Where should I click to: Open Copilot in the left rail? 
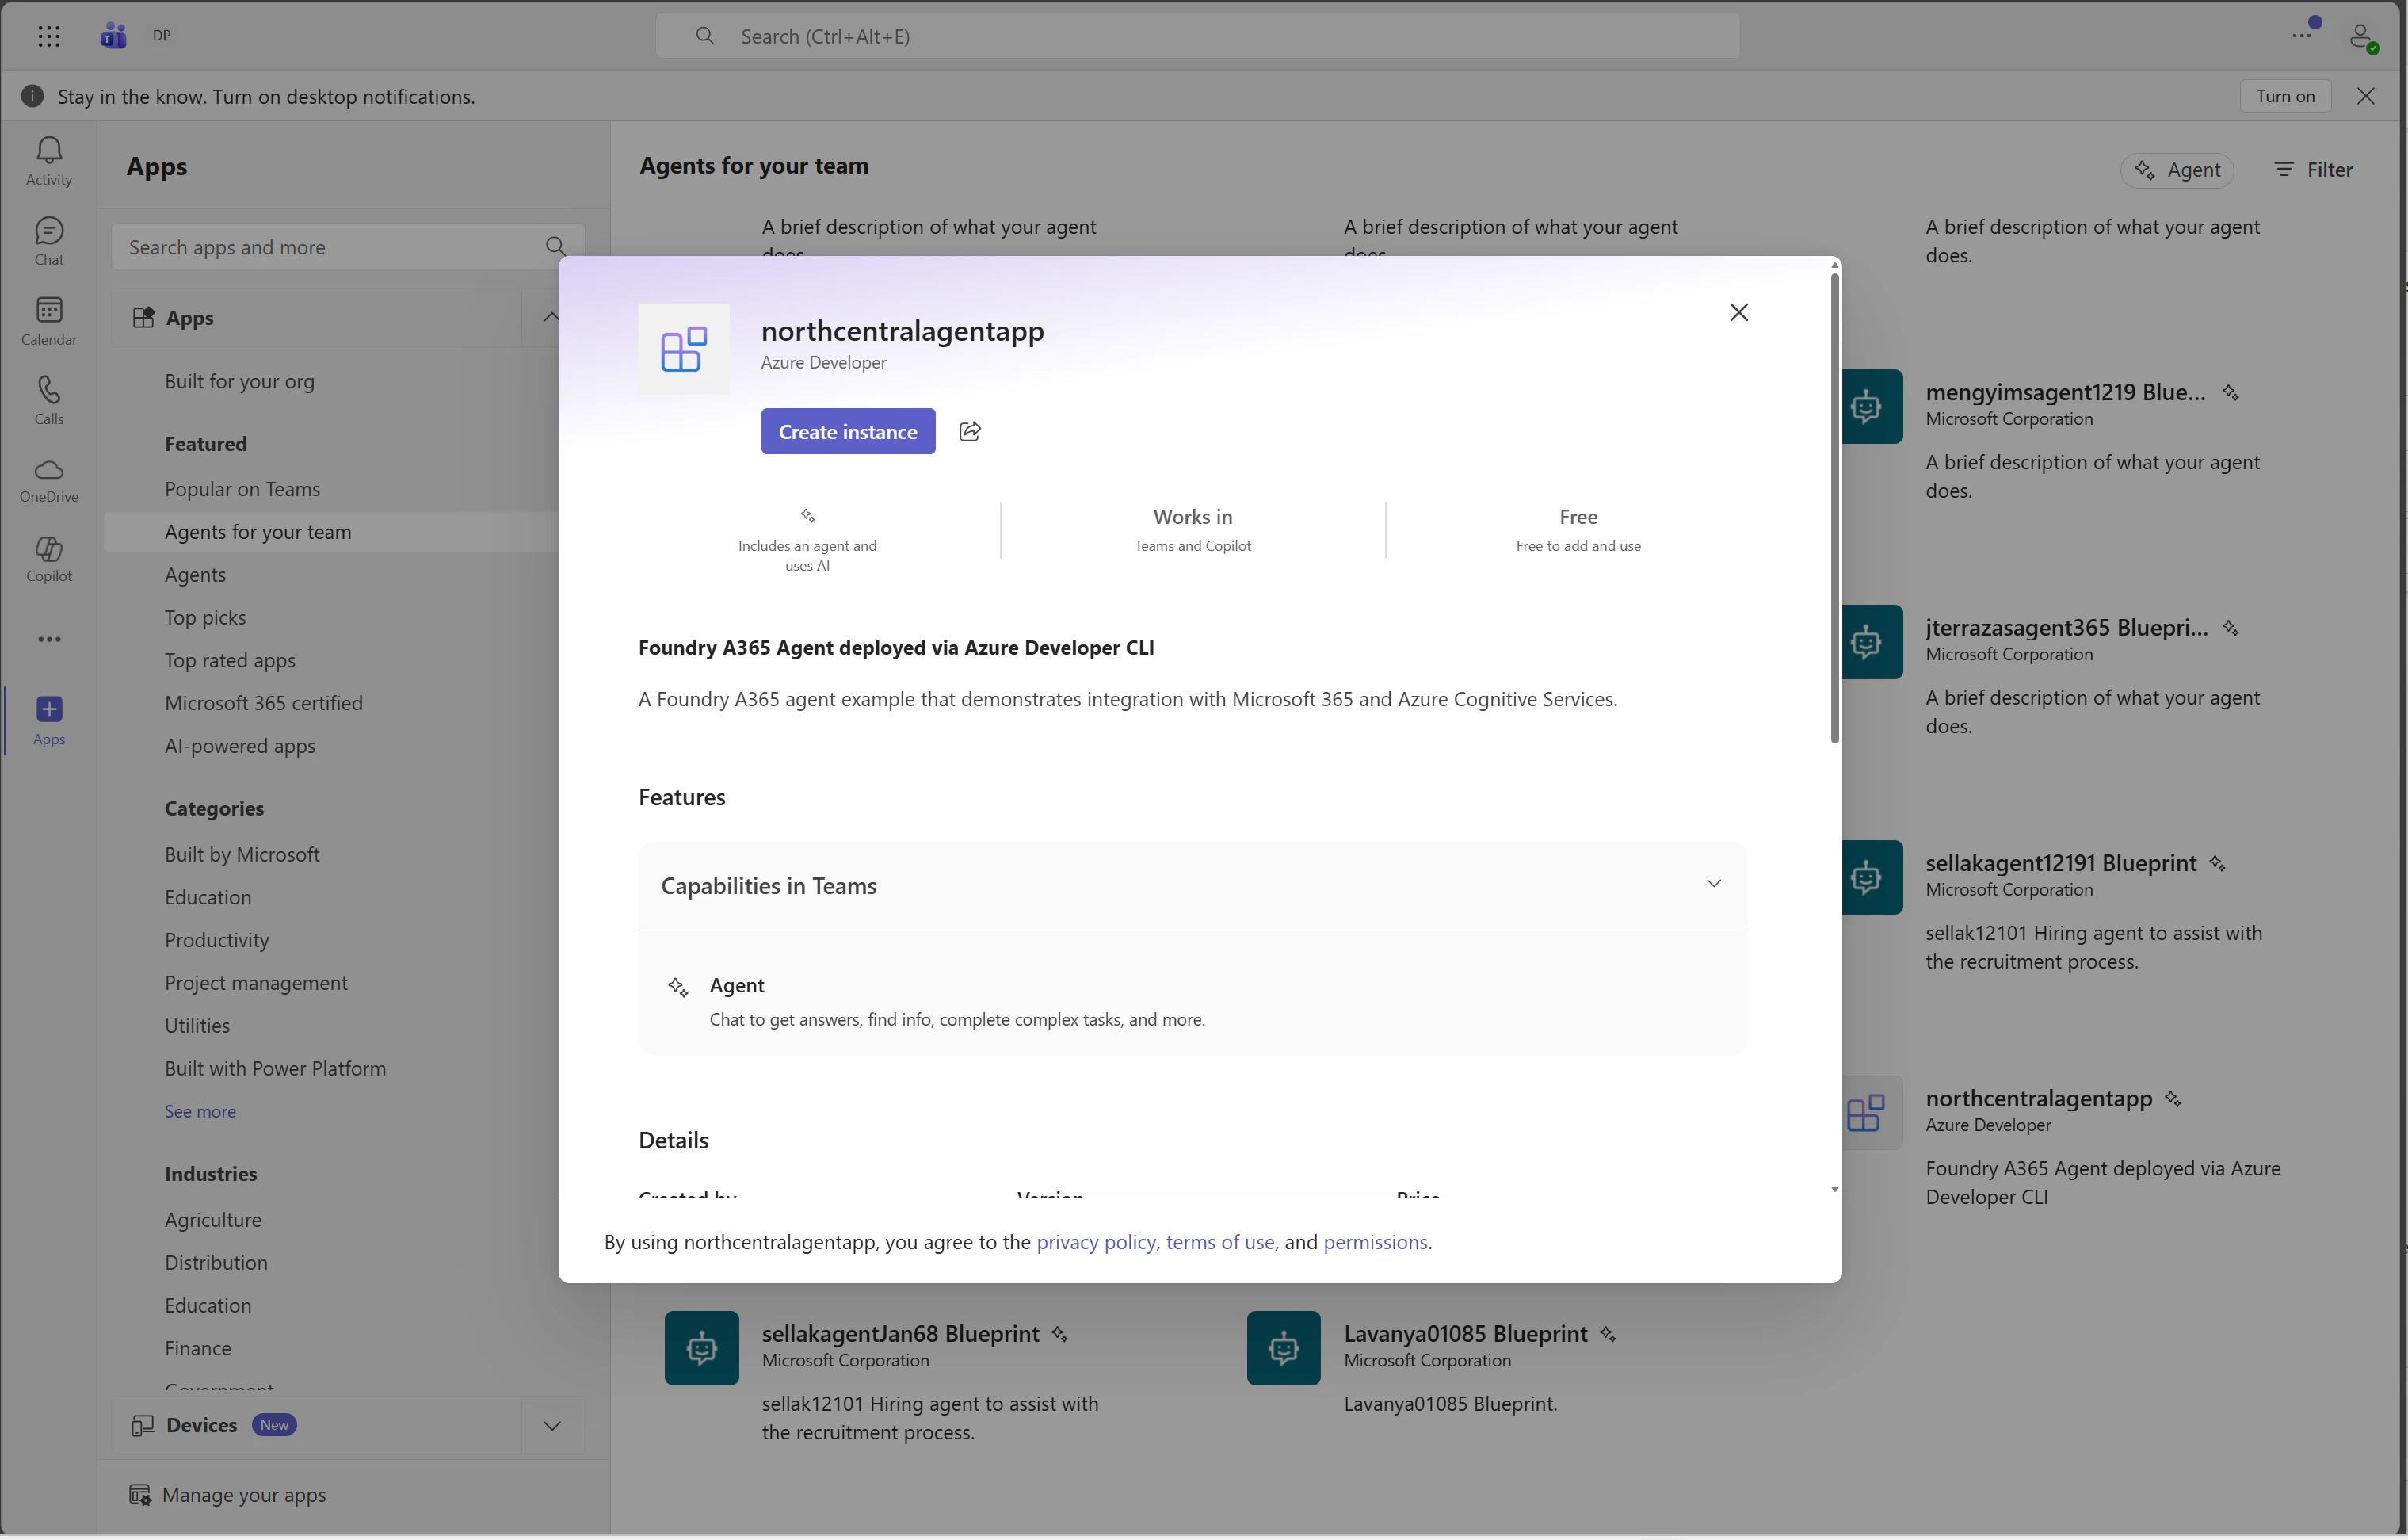[49, 558]
